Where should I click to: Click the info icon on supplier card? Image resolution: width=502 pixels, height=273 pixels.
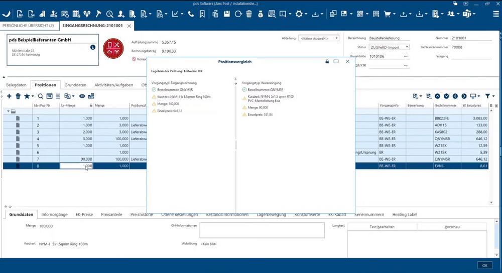pos(93,47)
